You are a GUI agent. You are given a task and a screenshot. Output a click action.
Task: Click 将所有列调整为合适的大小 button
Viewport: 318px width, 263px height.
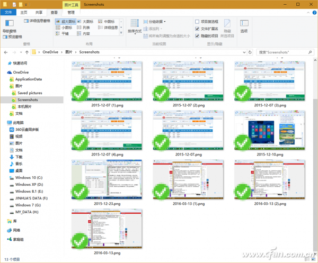167,36
